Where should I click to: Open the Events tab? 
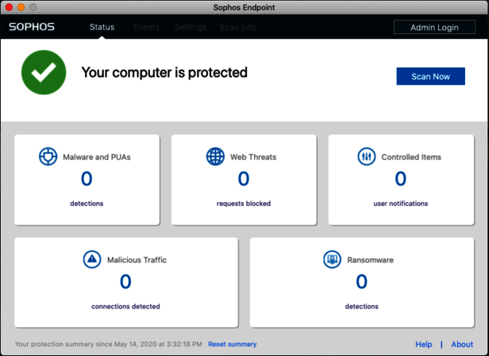[146, 27]
